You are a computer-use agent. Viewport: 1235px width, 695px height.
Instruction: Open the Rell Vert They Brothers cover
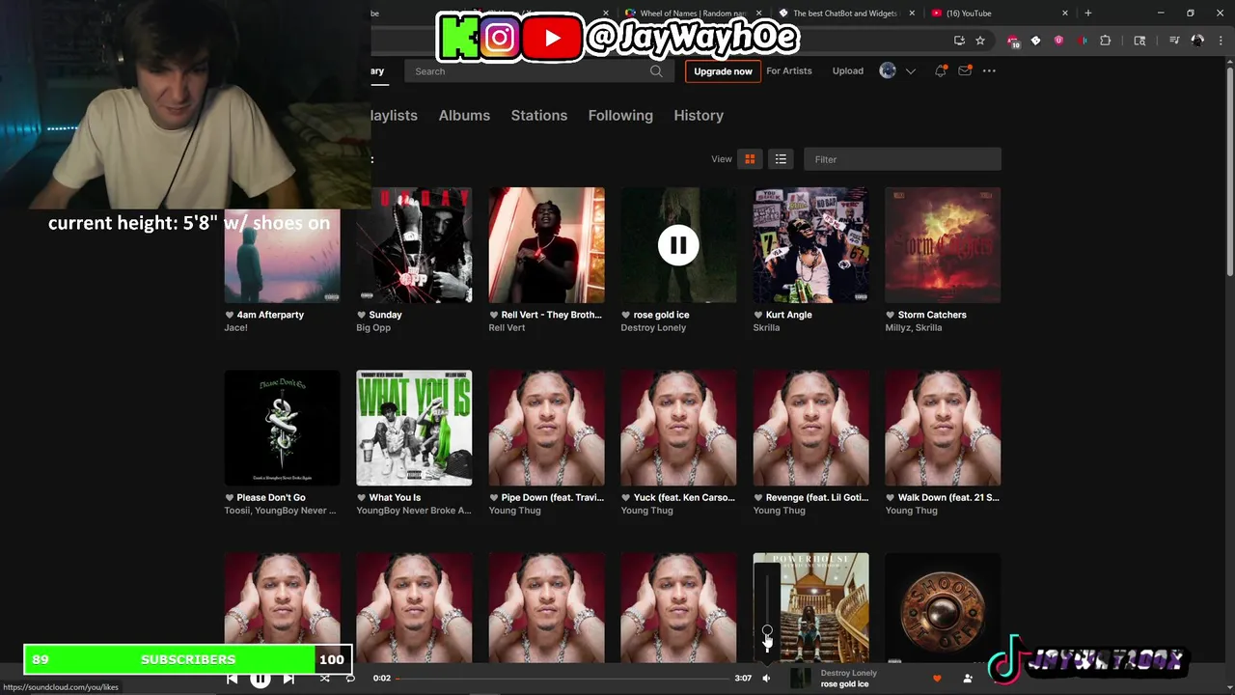pos(546,245)
